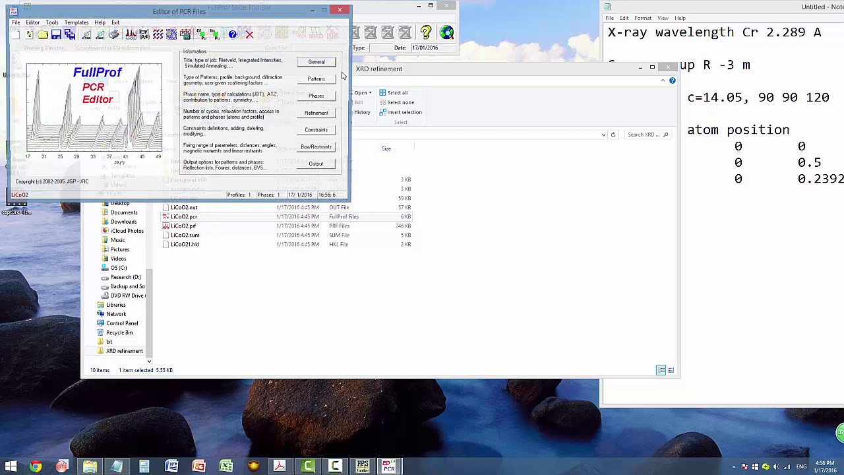This screenshot has width=844, height=475.
Task: Click the open folder icon in PCR Editor toolbar
Action: point(43,34)
